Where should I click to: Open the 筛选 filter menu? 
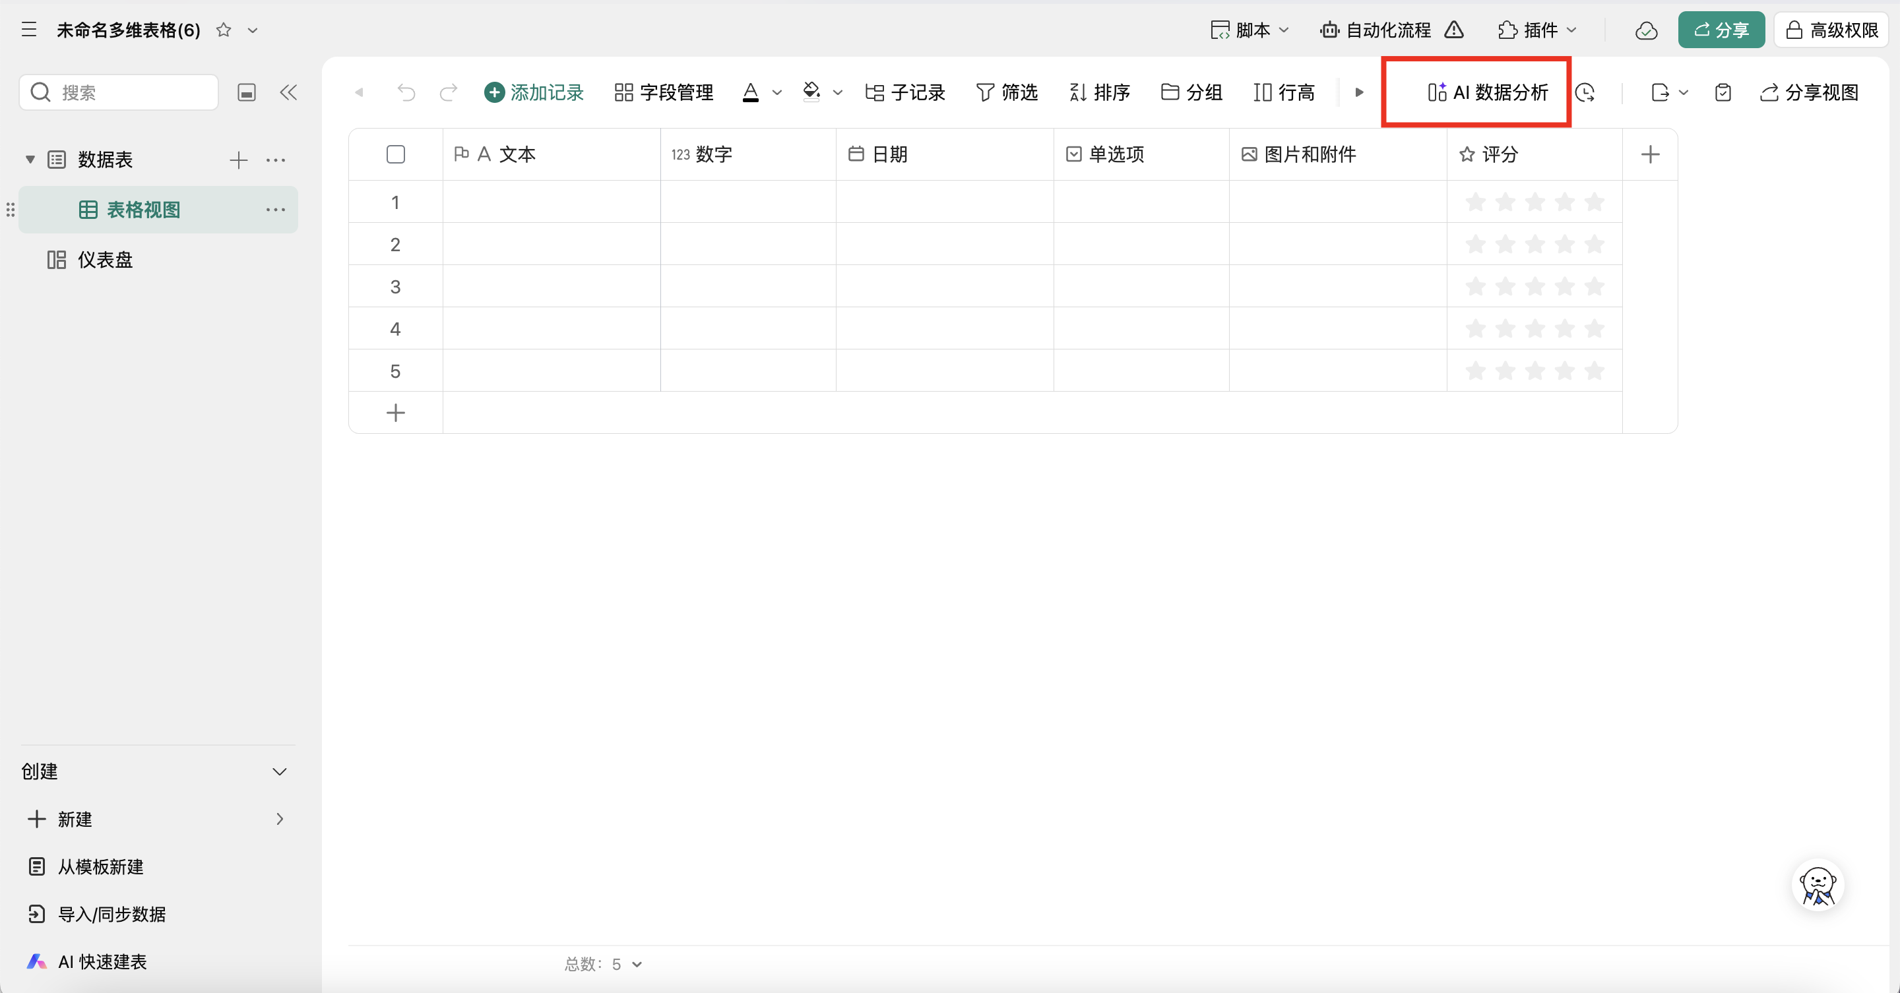[x=1007, y=92]
